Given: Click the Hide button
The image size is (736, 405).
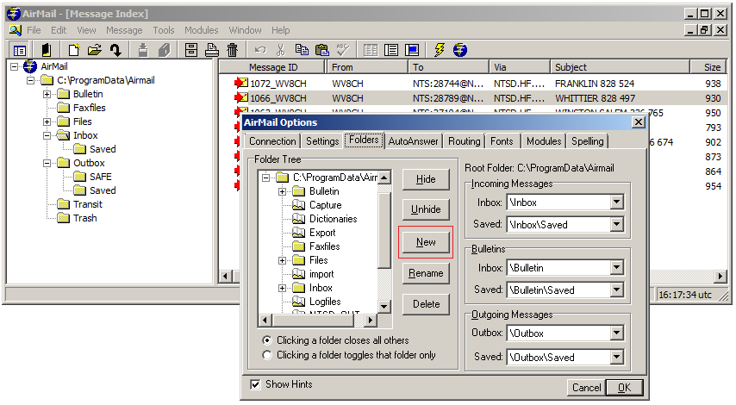Looking at the screenshot, I should [426, 179].
